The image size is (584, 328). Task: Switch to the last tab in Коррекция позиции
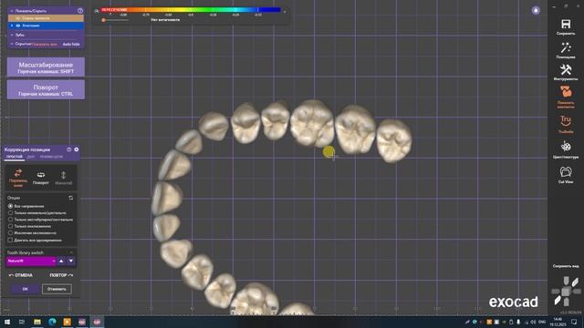point(51,157)
